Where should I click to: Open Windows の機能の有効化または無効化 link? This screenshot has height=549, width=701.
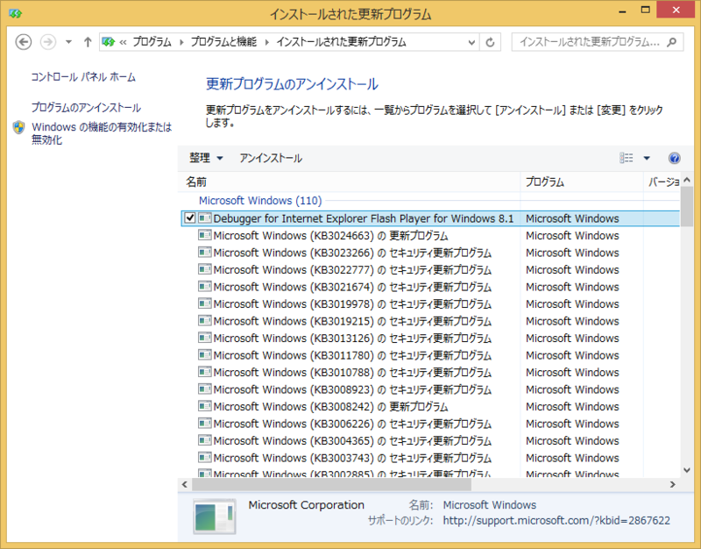point(102,133)
